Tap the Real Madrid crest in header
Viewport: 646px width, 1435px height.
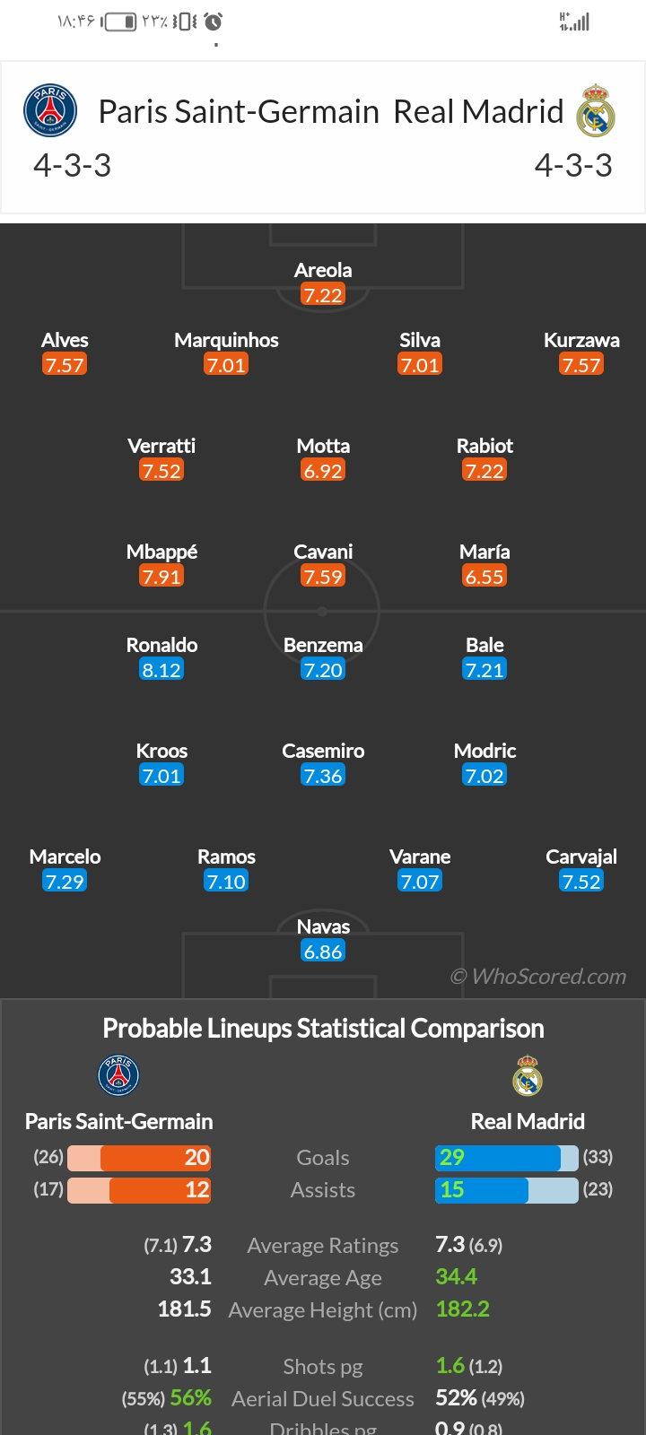coord(596,110)
